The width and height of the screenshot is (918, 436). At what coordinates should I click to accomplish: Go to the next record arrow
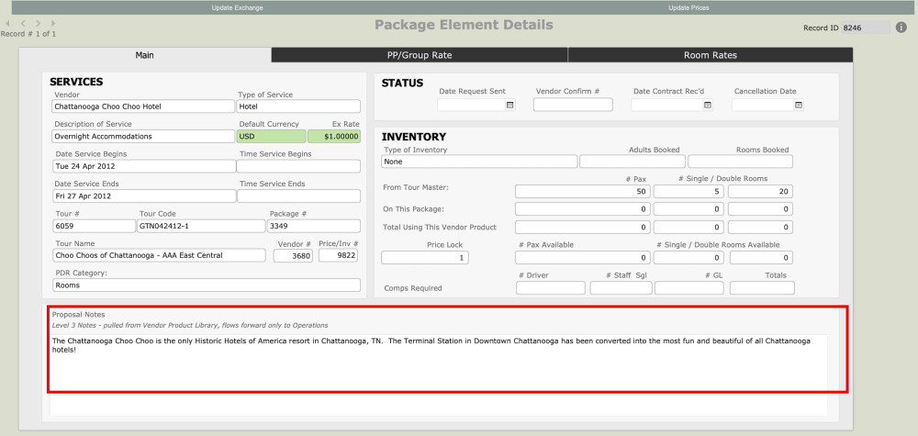(36, 23)
